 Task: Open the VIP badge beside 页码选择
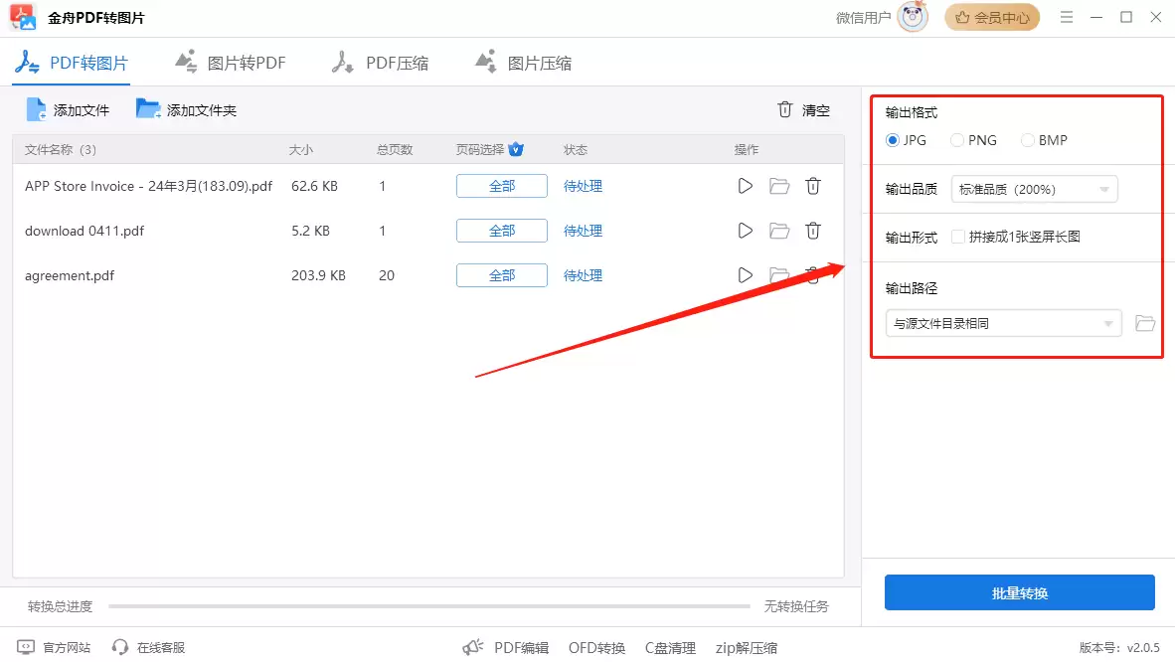pyautogui.click(x=516, y=149)
